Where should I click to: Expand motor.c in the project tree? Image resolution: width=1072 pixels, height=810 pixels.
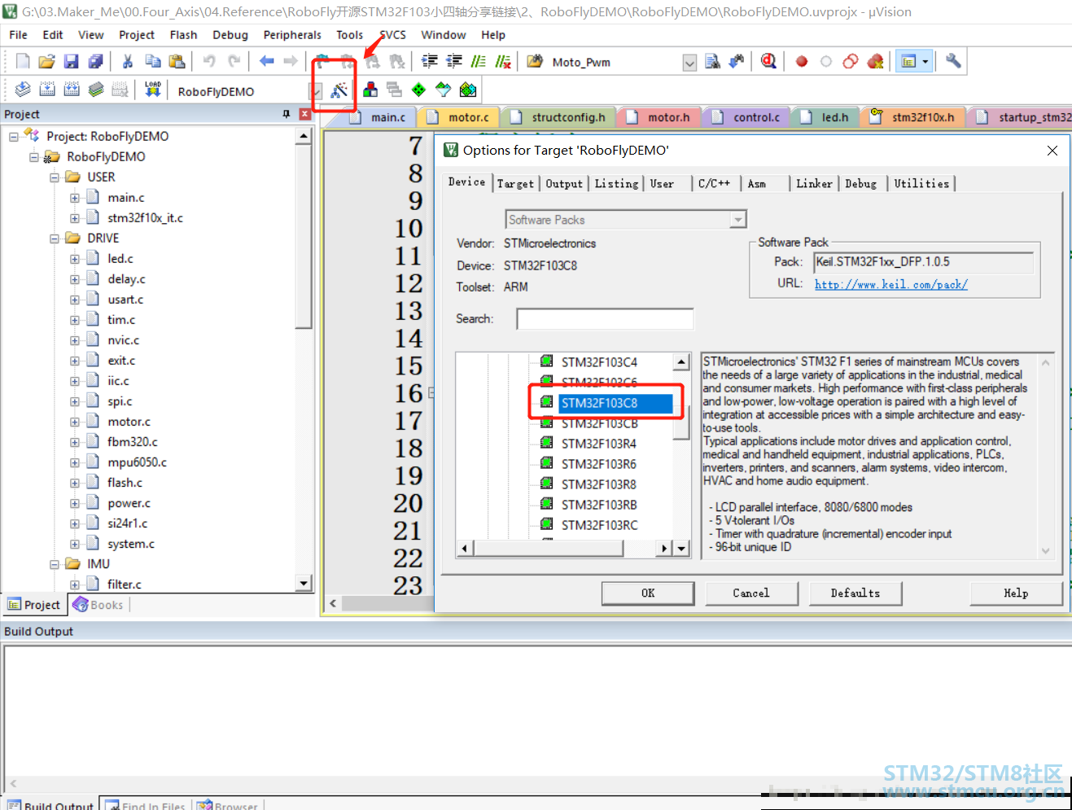[x=75, y=422]
